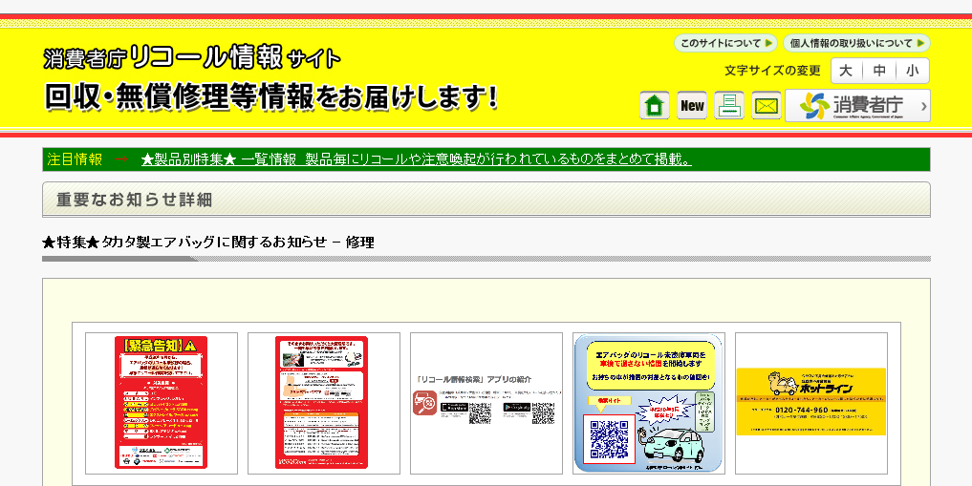This screenshot has width=972, height=486.
Task: Click the printer icon to print
Action: tap(729, 105)
